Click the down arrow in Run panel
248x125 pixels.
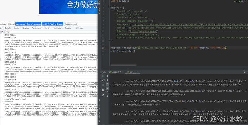[x=108, y=80]
